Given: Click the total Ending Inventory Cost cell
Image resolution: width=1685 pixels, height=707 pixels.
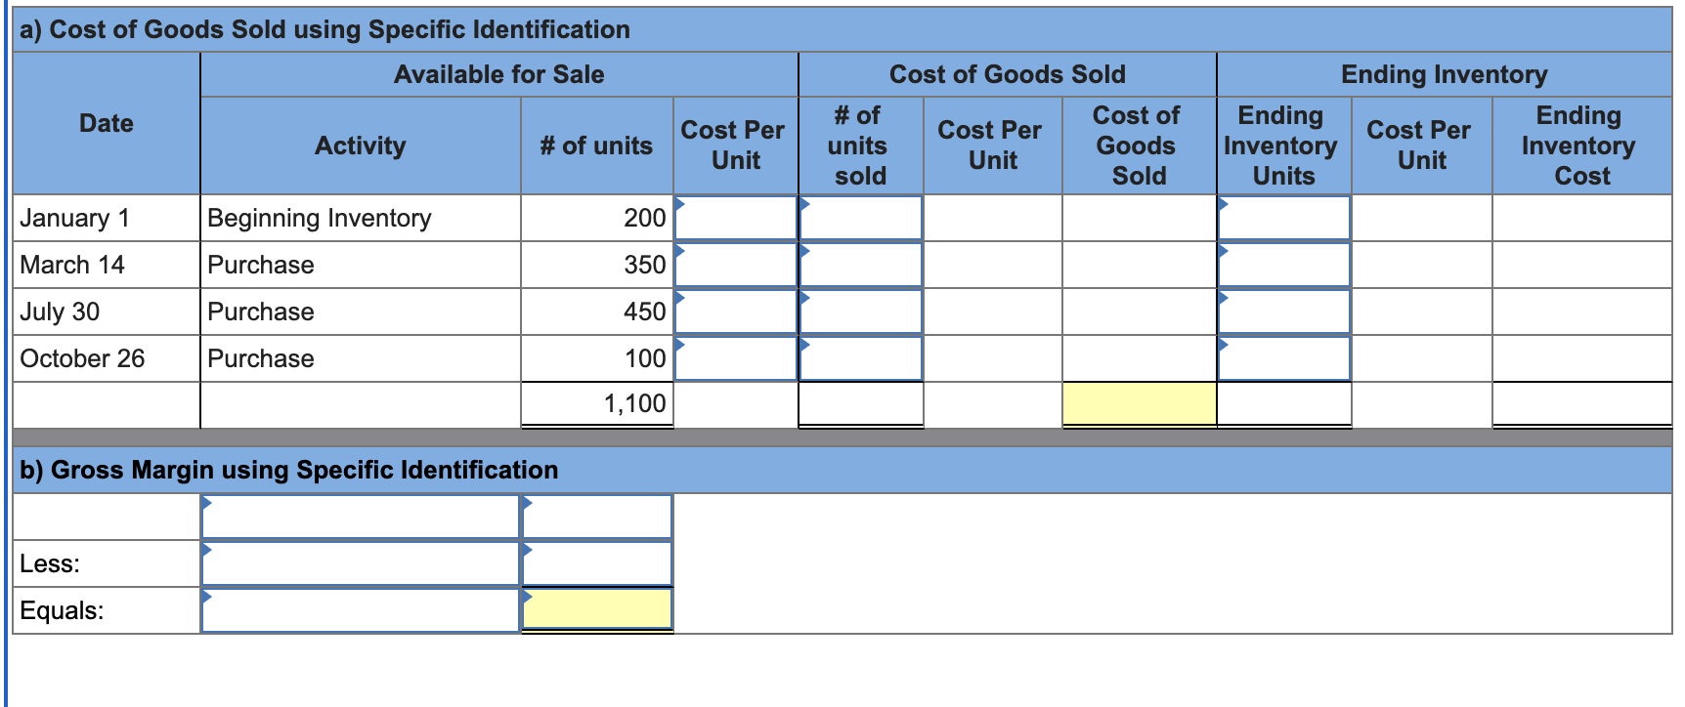Looking at the screenshot, I should 1582,403.
